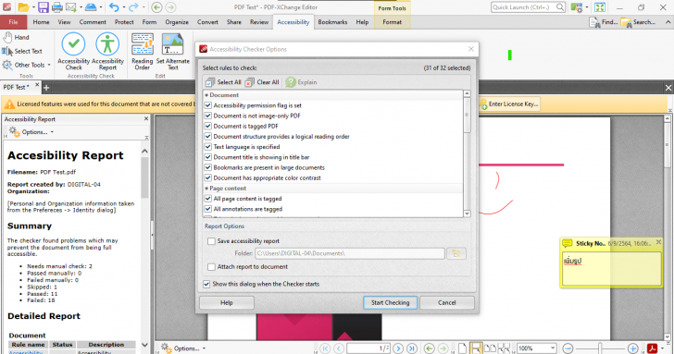Switch to Home ribbon tab
This screenshot has width=674, height=354.
tap(42, 22)
